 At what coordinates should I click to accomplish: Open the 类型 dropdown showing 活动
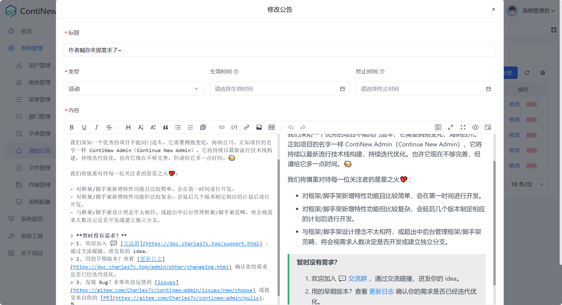coord(133,88)
